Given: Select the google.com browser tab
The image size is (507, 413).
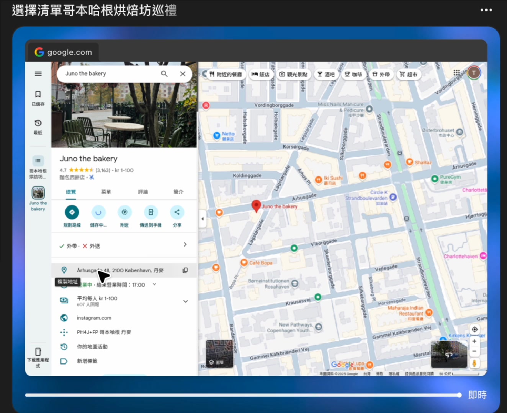Looking at the screenshot, I should click(x=64, y=52).
